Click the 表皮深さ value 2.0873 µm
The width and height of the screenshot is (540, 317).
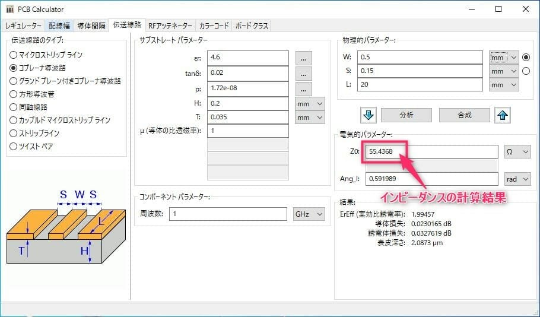pyautogui.click(x=427, y=243)
